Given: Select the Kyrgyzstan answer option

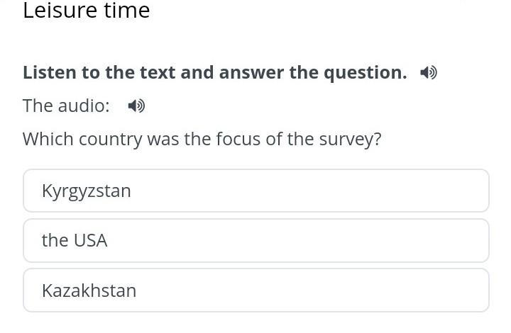Looking at the screenshot, I should [x=255, y=191].
